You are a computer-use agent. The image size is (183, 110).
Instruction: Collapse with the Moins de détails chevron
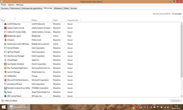pyautogui.click(x=3, y=101)
